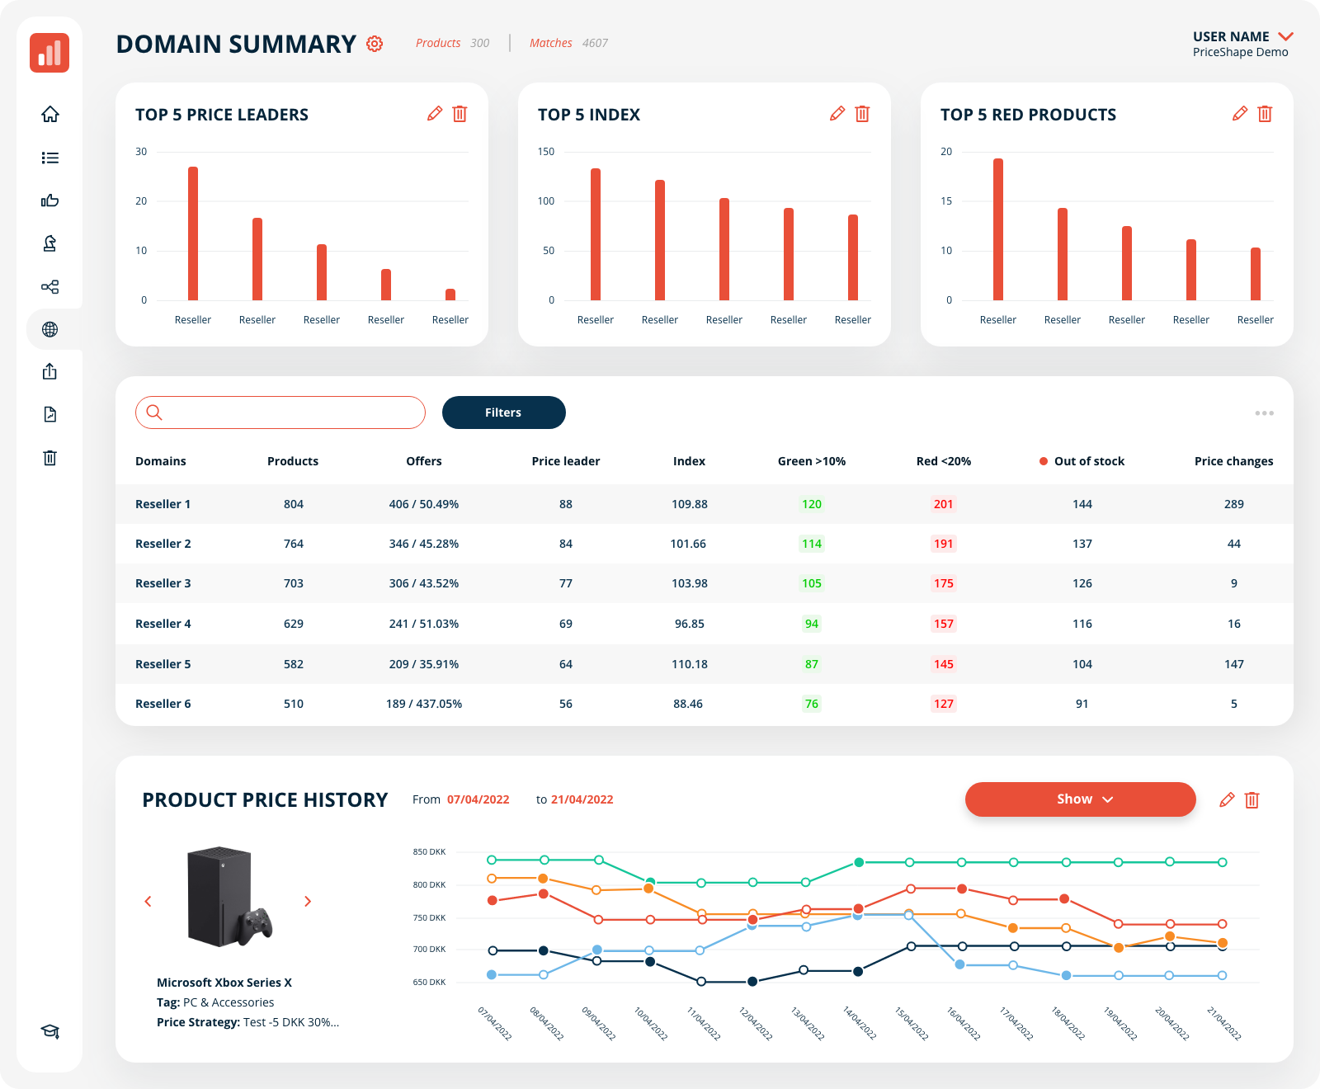The image size is (1320, 1089).
Task: Open the chess knight strategy icon
Action: [50, 243]
